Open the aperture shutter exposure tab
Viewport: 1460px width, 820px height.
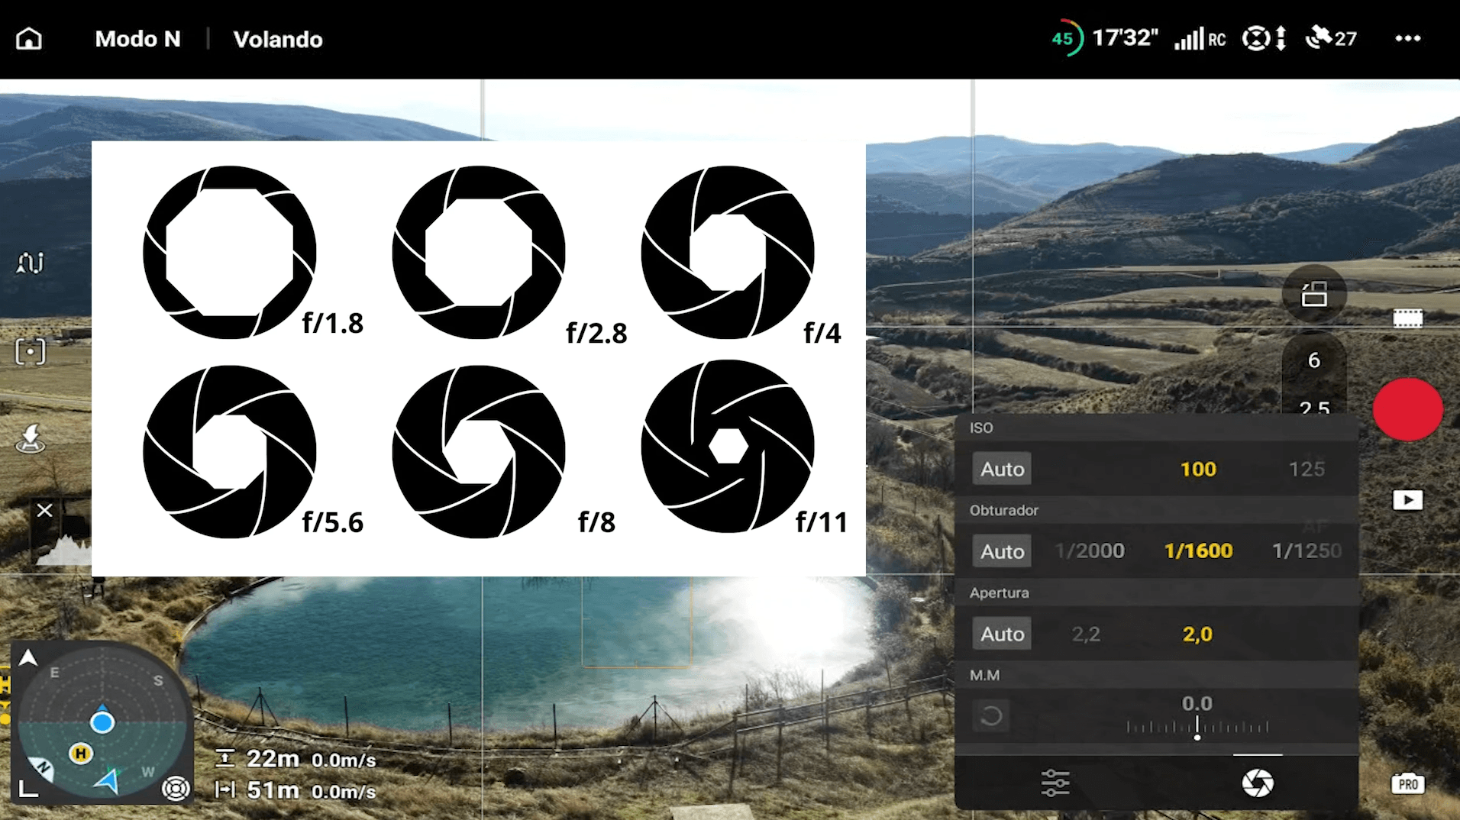coord(1258,783)
